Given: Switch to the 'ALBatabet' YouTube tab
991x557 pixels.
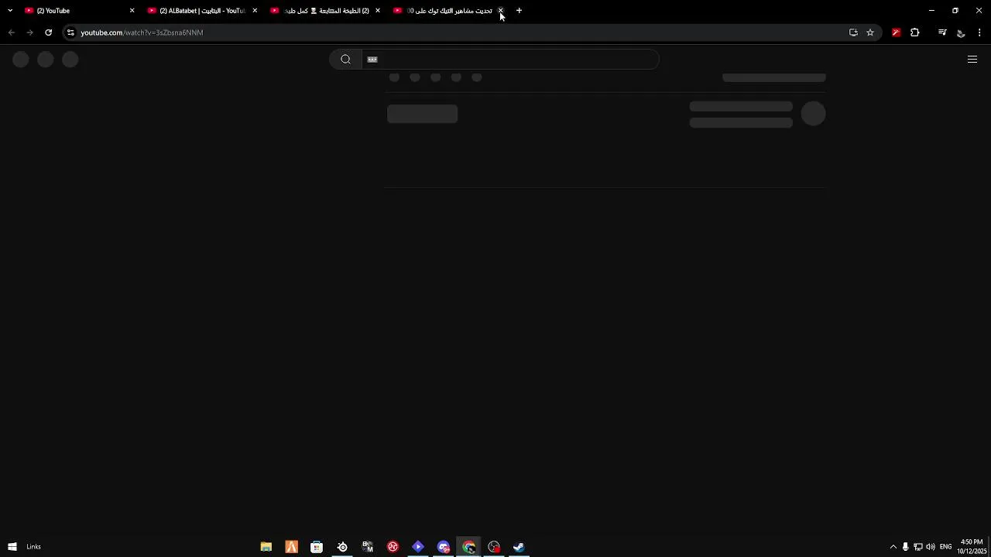Looking at the screenshot, I should click(202, 11).
